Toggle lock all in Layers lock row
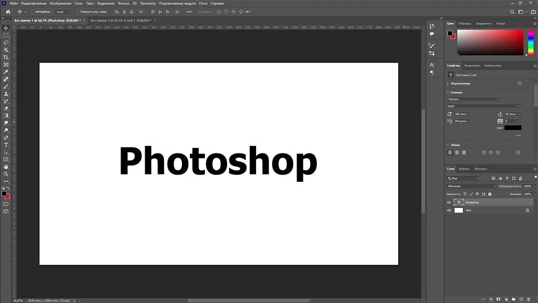Image resolution: width=538 pixels, height=303 pixels. (490, 194)
